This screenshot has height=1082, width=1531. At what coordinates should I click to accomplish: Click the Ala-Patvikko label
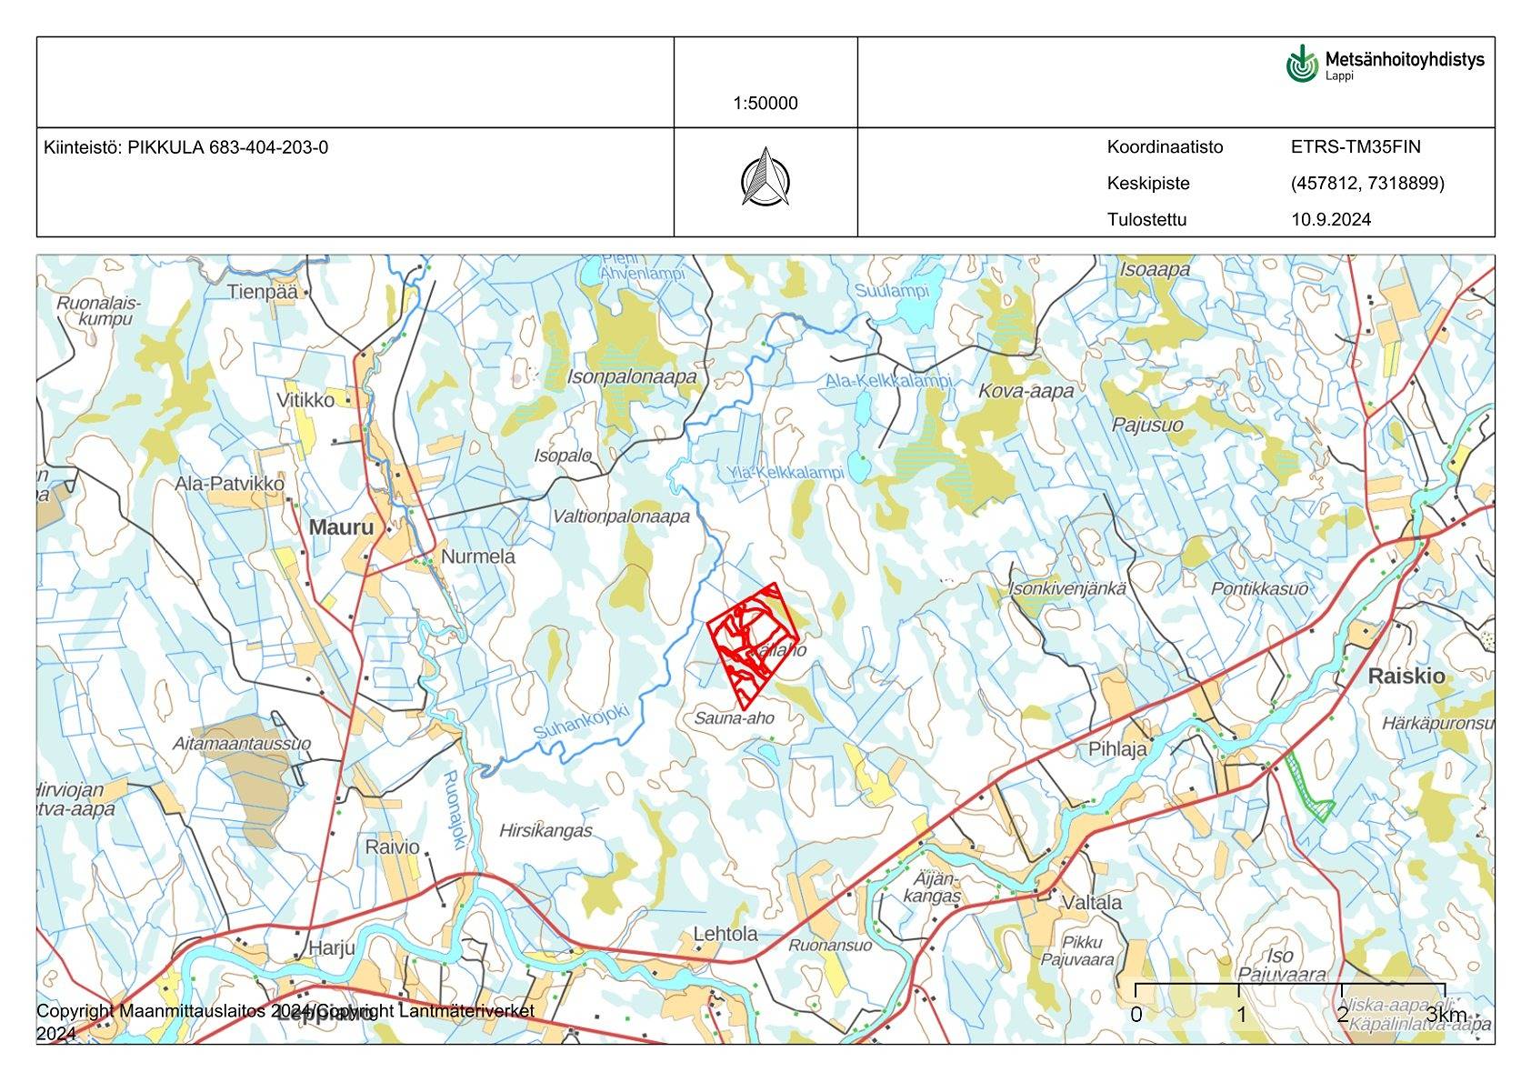coord(229,484)
